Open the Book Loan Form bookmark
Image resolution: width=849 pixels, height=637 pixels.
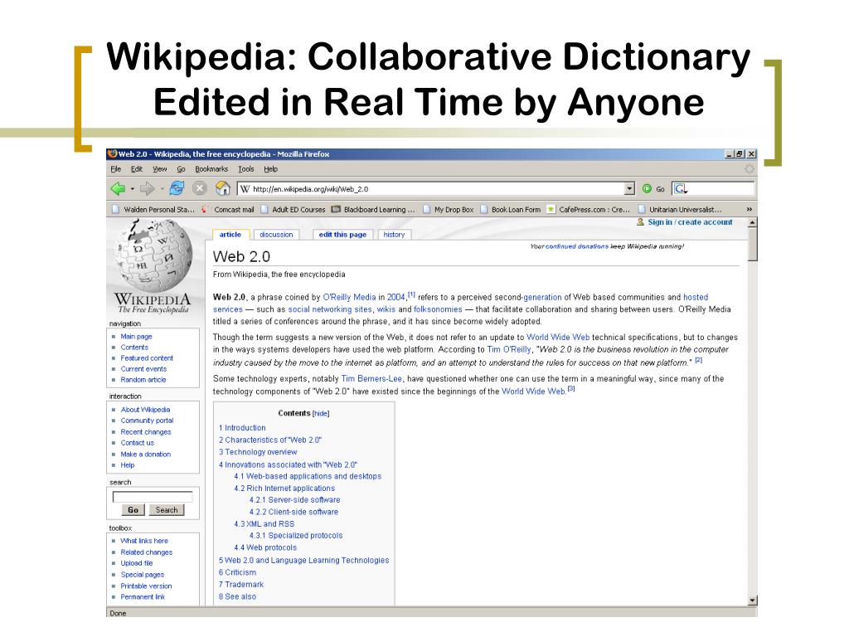[x=511, y=209]
